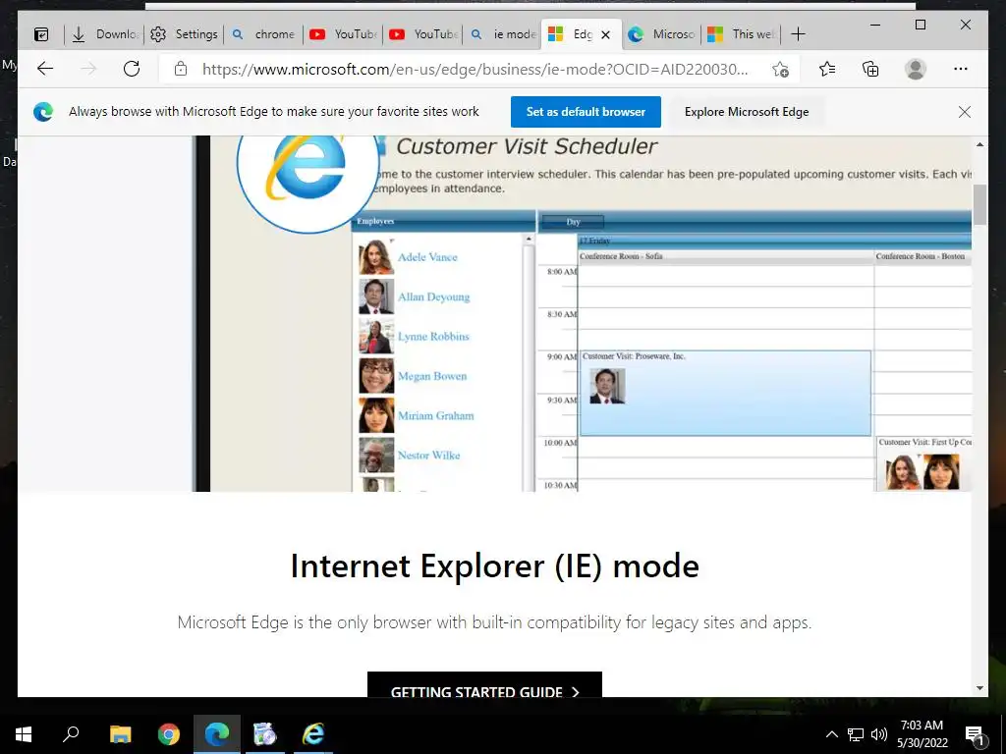Show hidden system tray icons

click(831, 734)
